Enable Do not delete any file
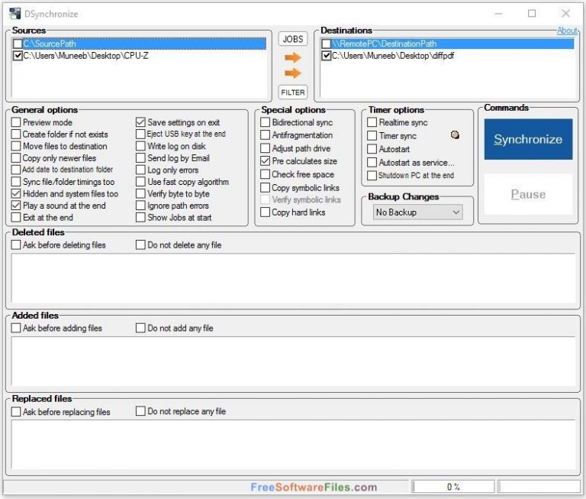 140,245
